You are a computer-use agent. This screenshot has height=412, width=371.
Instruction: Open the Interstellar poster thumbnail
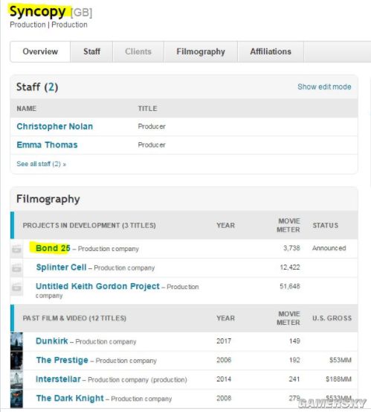pos(16,379)
